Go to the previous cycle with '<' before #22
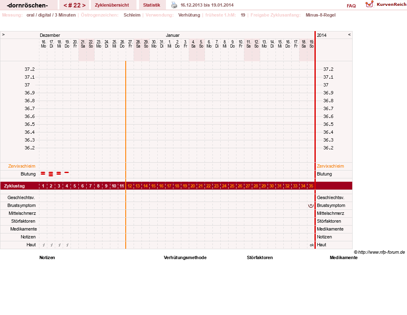 (65, 5)
